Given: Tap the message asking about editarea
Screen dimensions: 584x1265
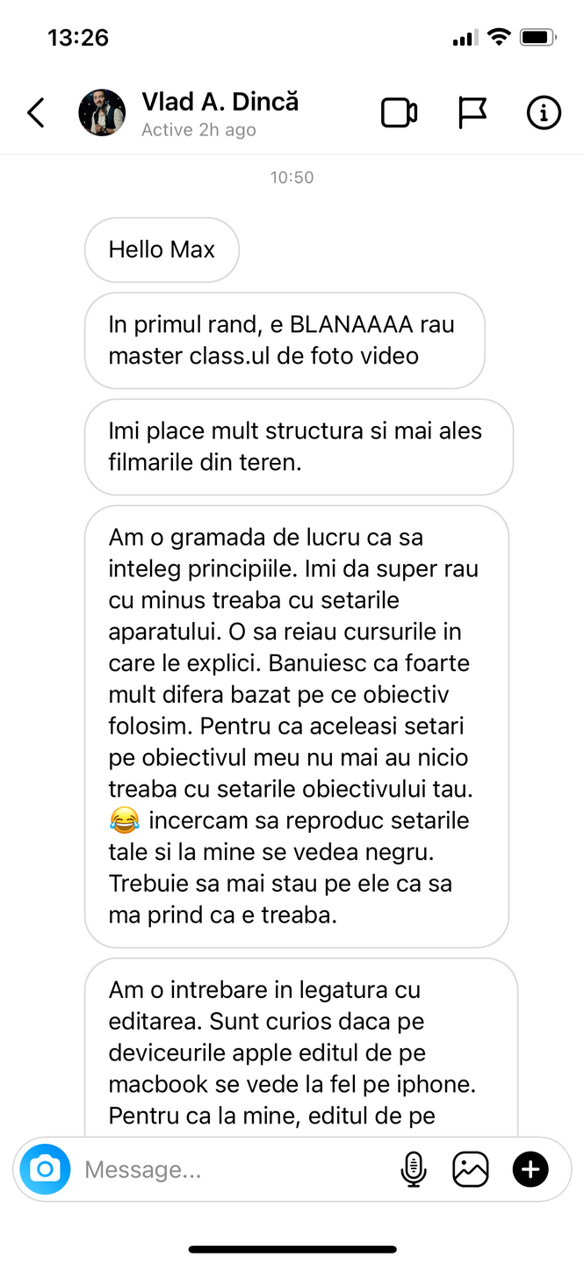Looking at the screenshot, I should point(301,1048).
